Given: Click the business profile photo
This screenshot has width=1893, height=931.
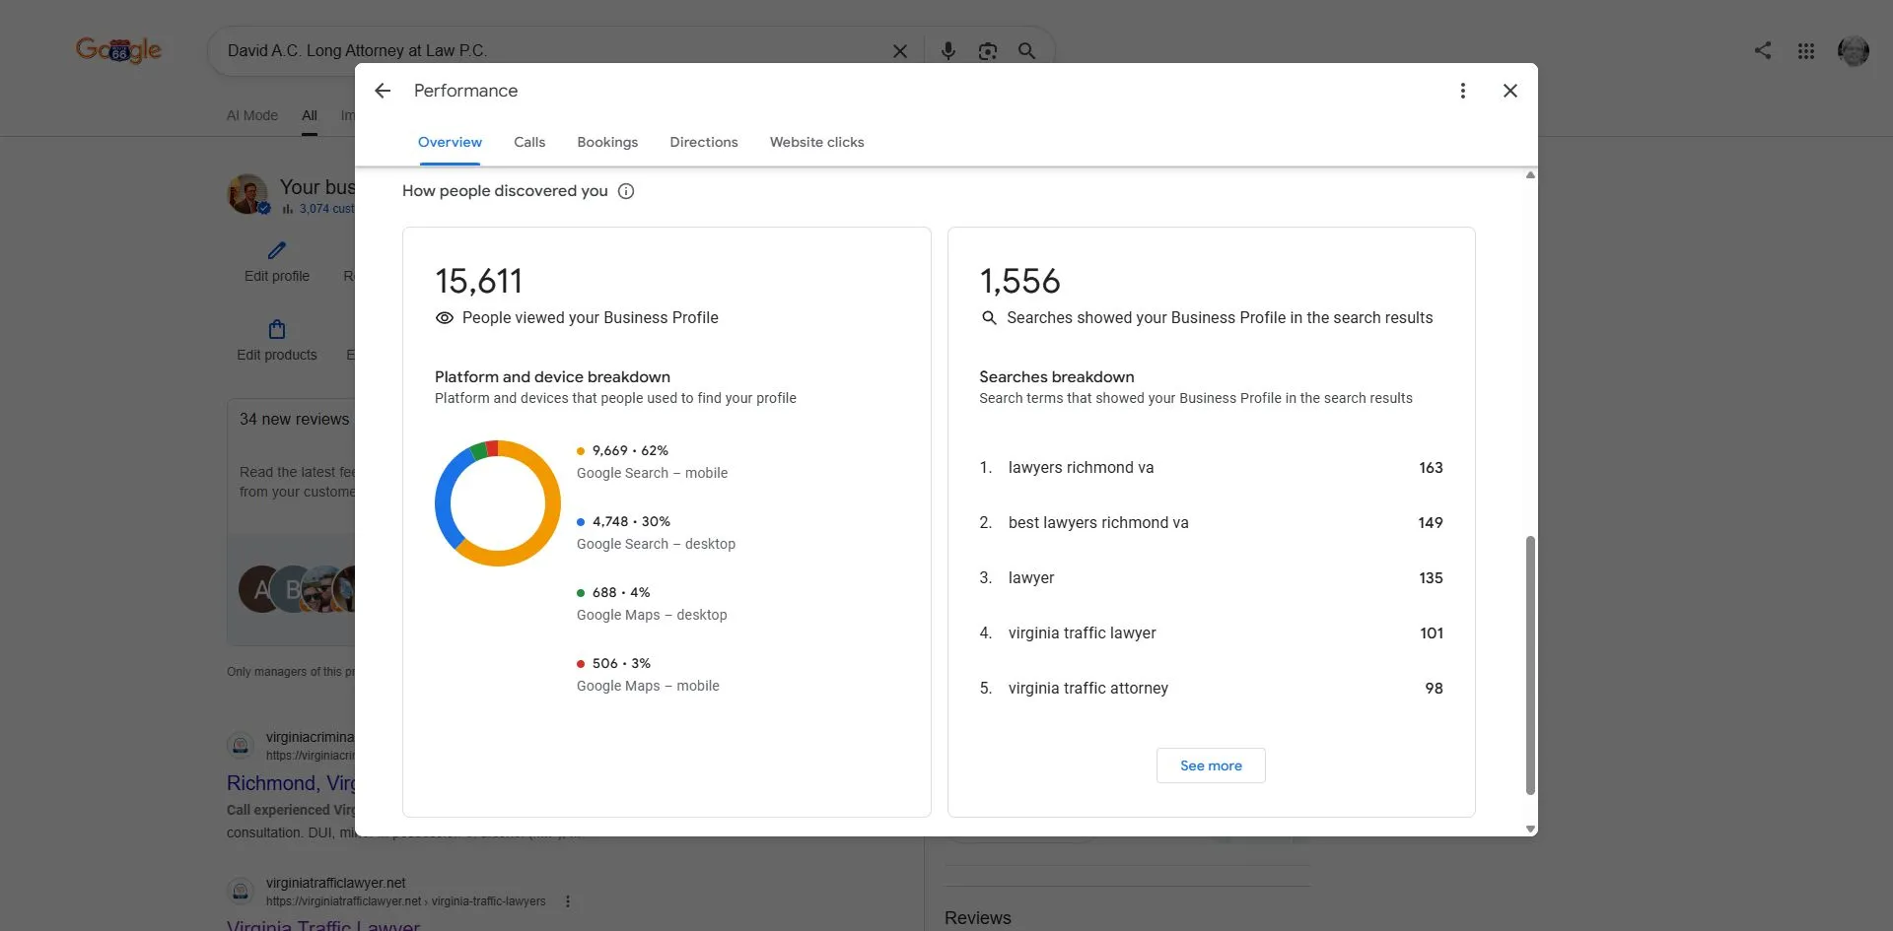Looking at the screenshot, I should (x=248, y=194).
